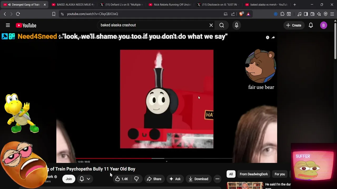The image size is (337, 189).
Task: Click the magnifier search button
Action: click(x=222, y=25)
